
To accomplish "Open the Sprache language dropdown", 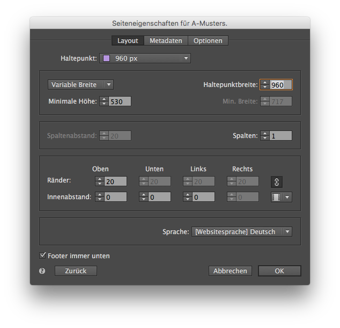I will [241, 232].
